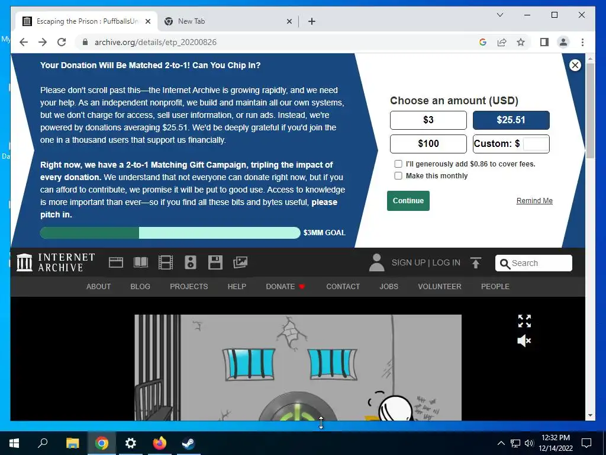Click the page vertical scrollbar thumb
606x455 pixels.
click(x=590, y=110)
